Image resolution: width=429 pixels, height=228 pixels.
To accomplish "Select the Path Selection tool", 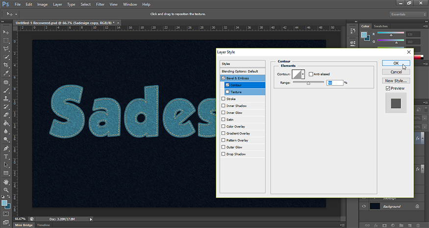I will [6, 165].
